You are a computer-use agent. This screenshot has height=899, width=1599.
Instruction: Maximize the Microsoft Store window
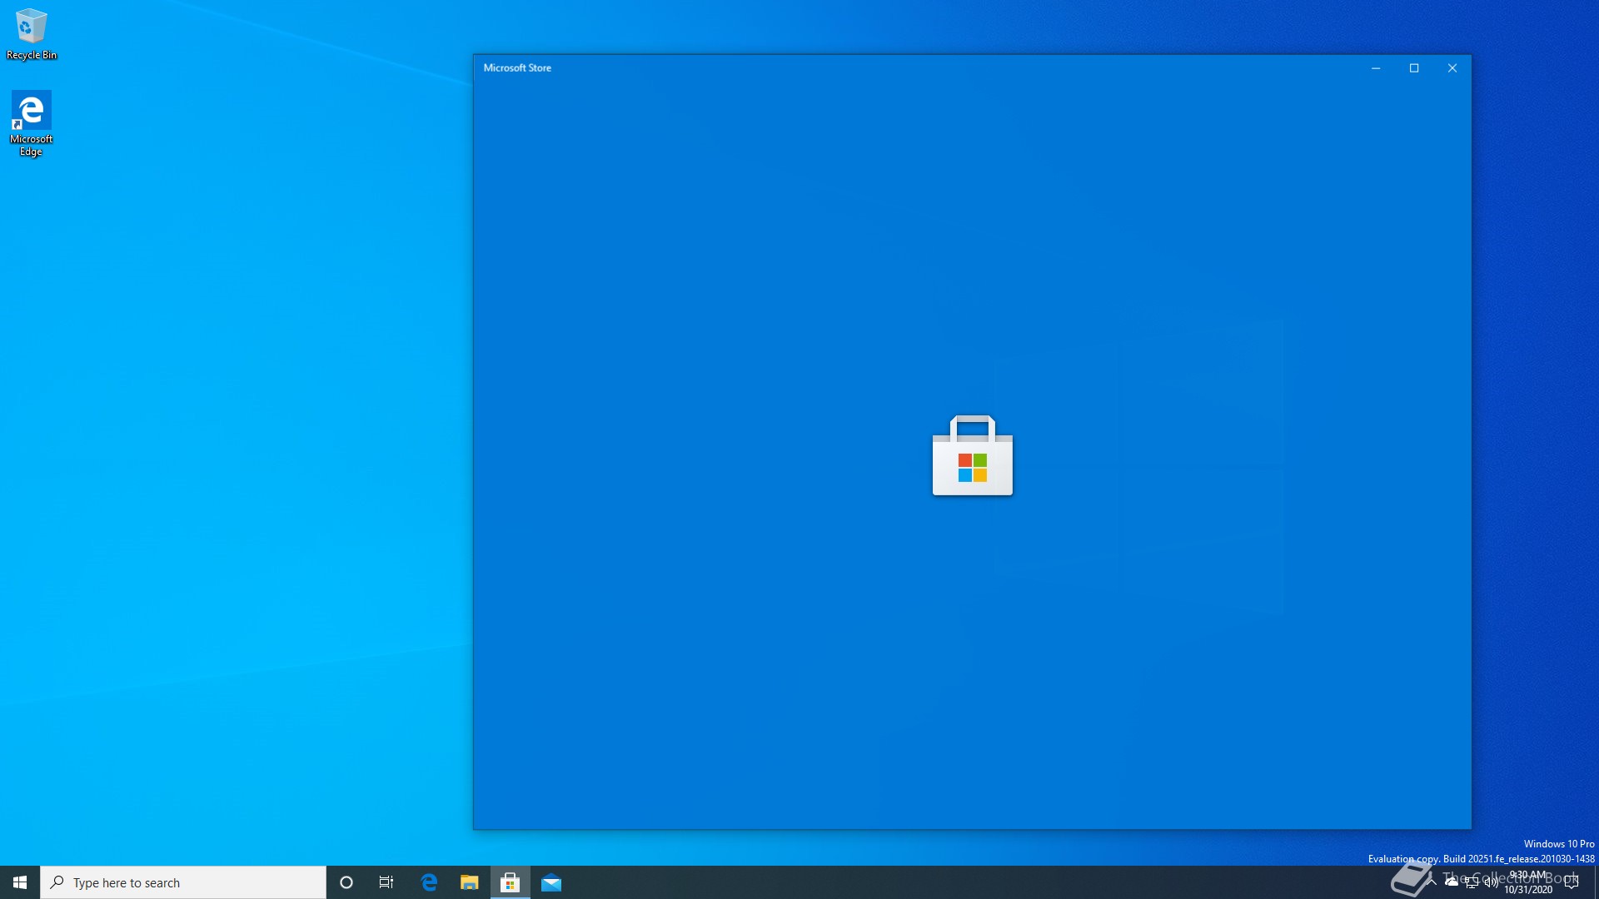(x=1413, y=68)
